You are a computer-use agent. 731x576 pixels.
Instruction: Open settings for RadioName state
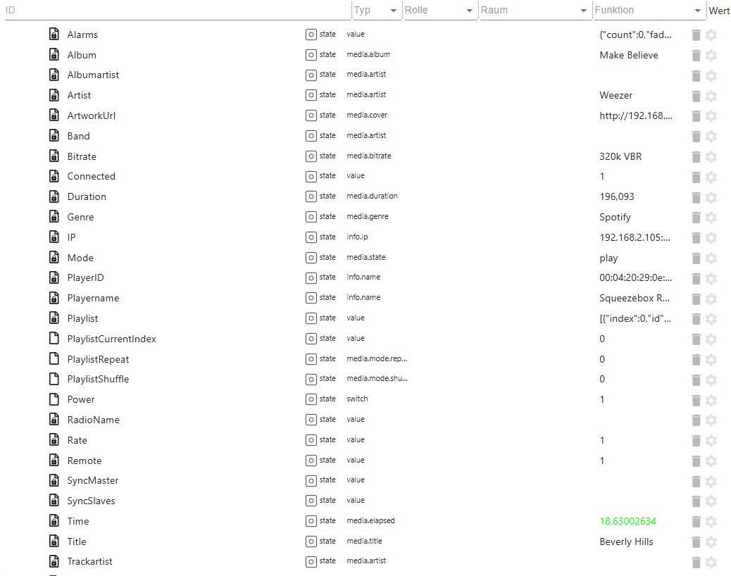tap(711, 420)
